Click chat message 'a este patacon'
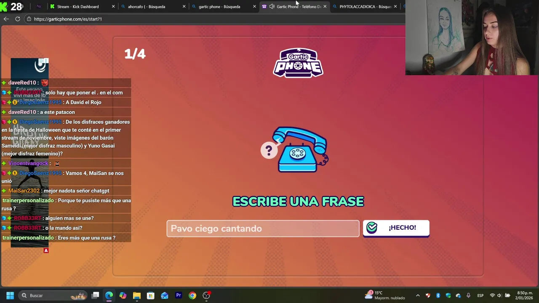 58,112
